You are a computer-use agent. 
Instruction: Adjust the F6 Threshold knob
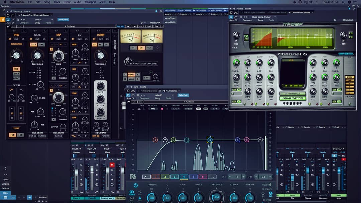click(217, 197)
